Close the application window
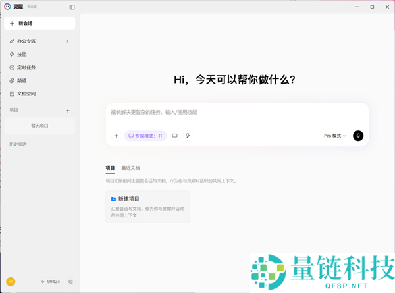Screen dimensions: 395x293 (x=387, y=7)
